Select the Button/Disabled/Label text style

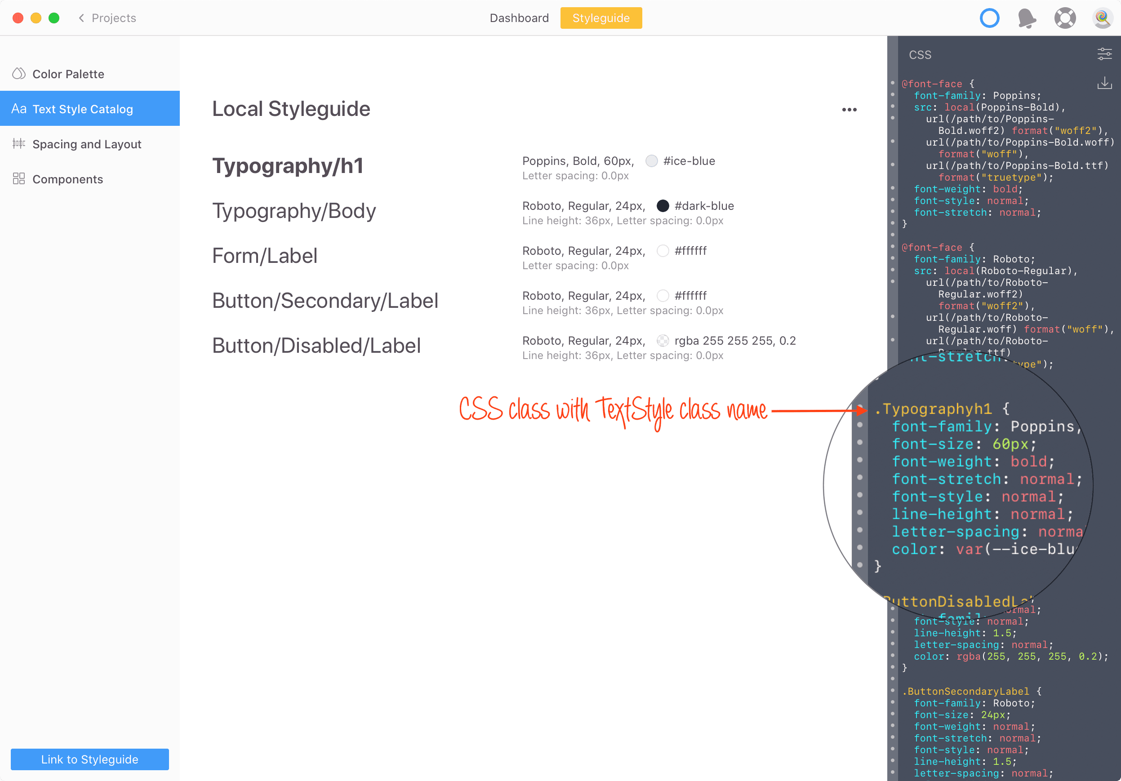316,346
